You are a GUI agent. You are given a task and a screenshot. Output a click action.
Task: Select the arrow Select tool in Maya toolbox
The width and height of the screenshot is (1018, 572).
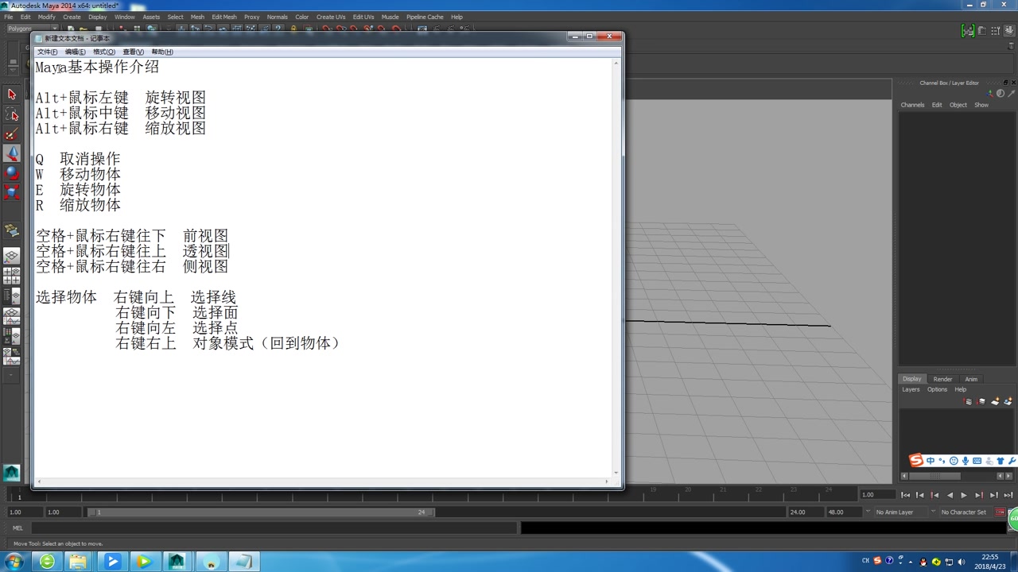11,95
